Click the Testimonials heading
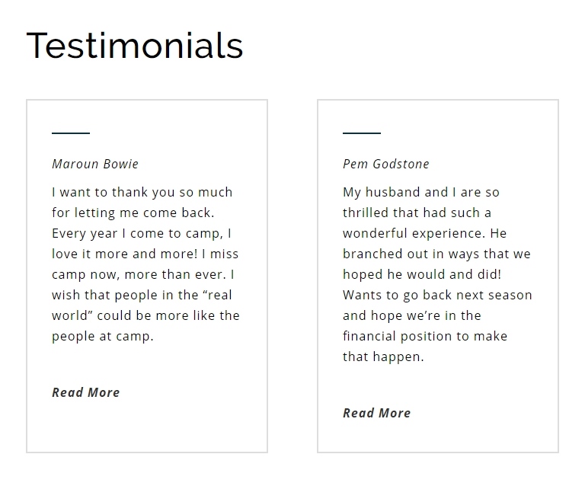The image size is (585, 502). click(135, 46)
